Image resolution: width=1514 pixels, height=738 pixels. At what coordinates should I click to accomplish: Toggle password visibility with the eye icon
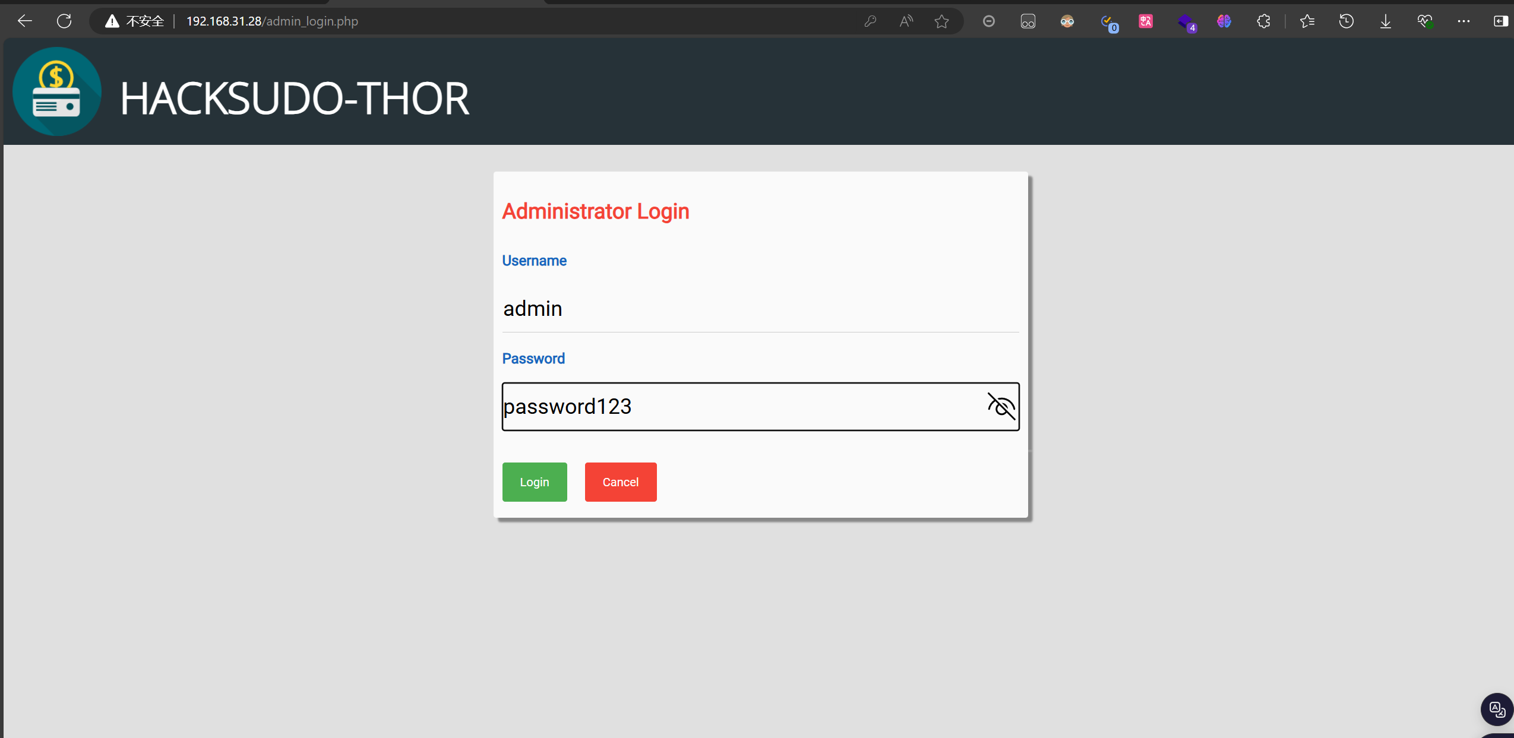[1001, 407]
